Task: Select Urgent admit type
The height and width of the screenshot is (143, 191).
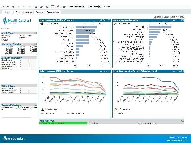Action: [x=22, y=38]
